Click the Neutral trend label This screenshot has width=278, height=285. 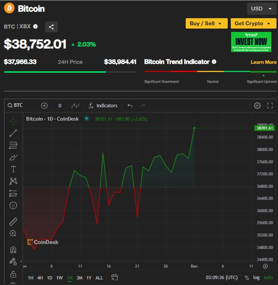pos(213,82)
